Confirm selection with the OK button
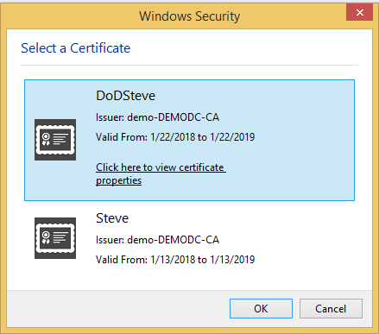 (x=261, y=308)
